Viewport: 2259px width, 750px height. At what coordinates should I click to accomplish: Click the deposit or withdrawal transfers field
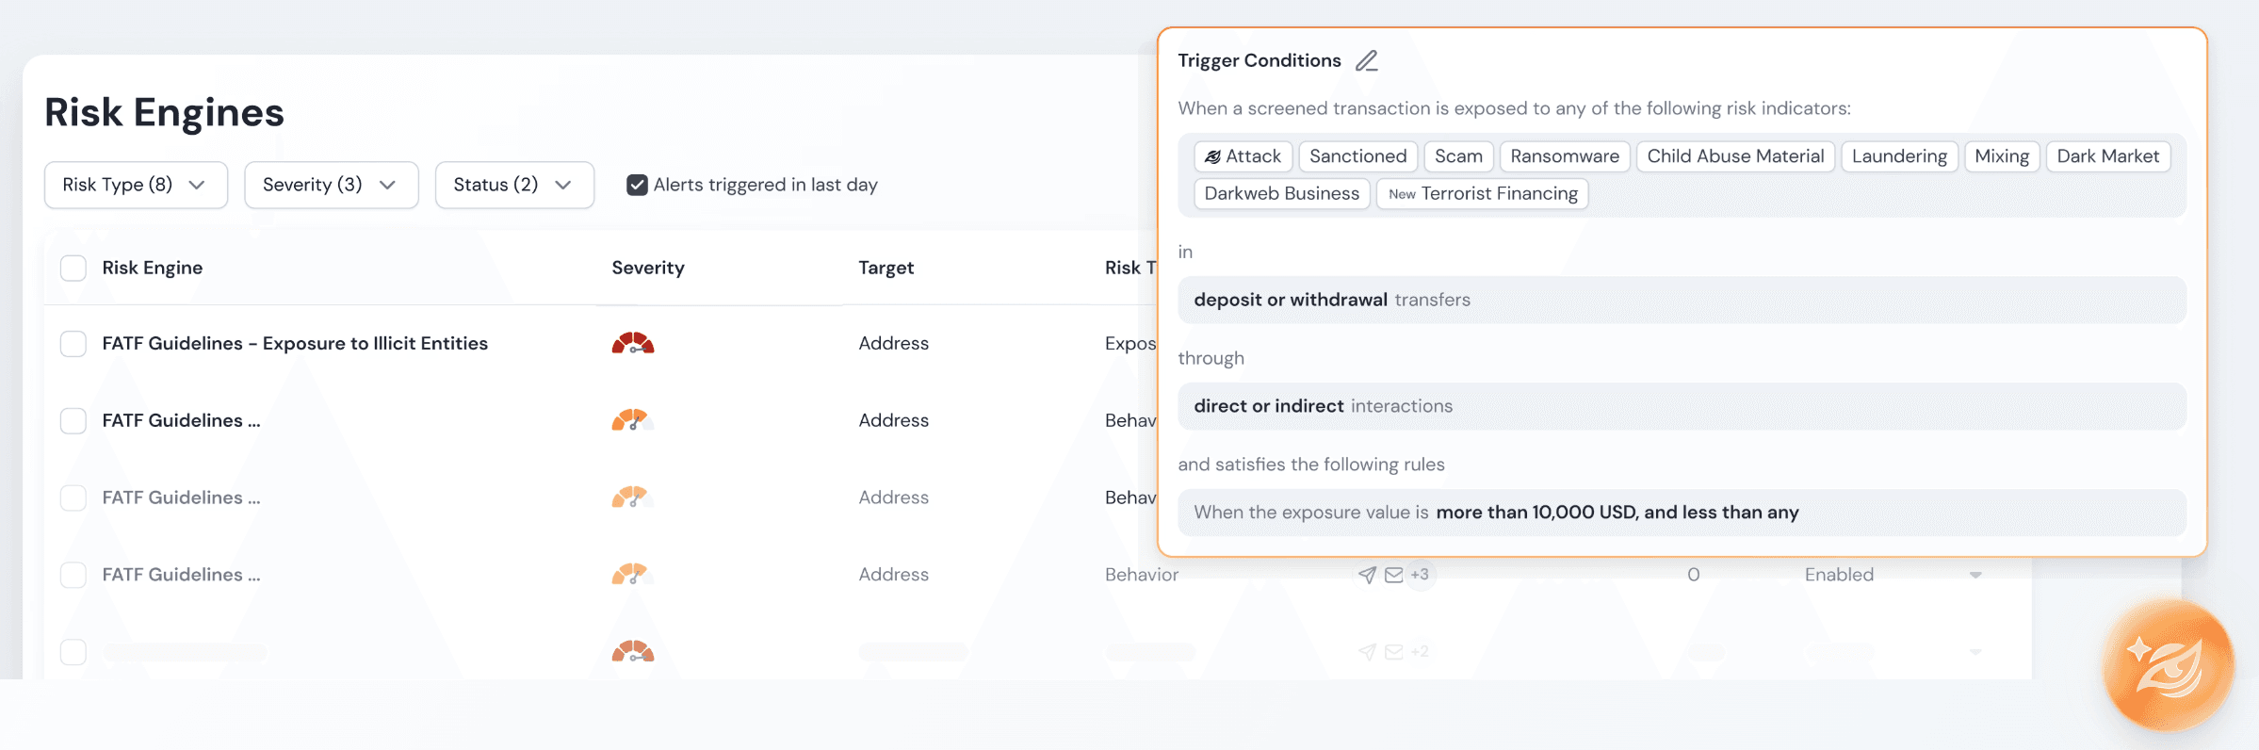(1682, 300)
